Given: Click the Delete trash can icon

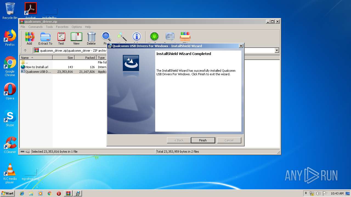Looking at the screenshot, I should click(x=91, y=38).
